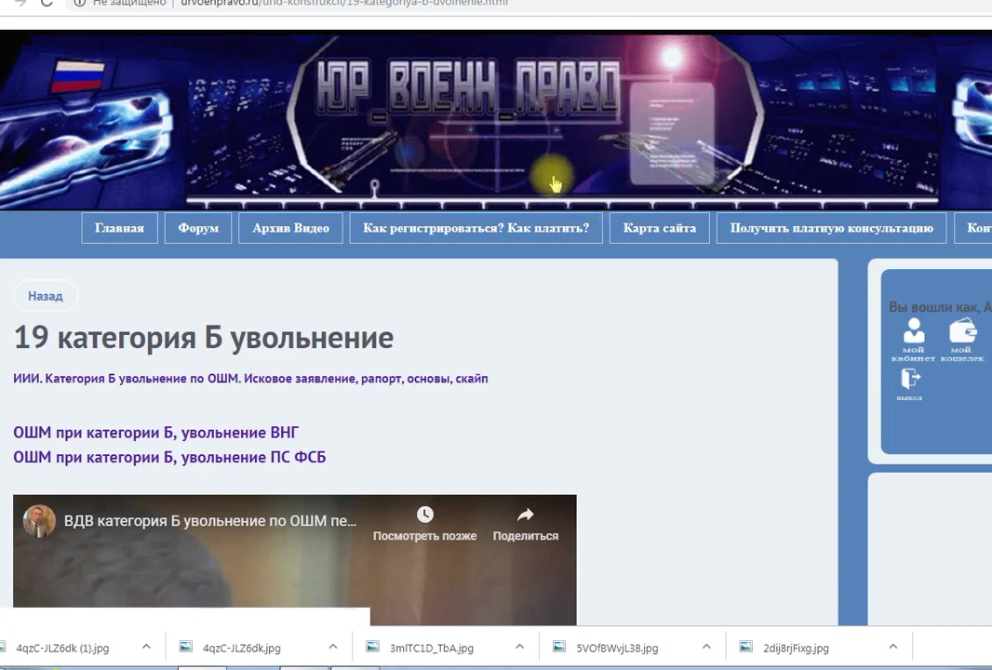Screen dimensions: 992x670
Task: Click video title 'ВДВ категория Б увольнение по ОШМ'
Action: (210, 521)
